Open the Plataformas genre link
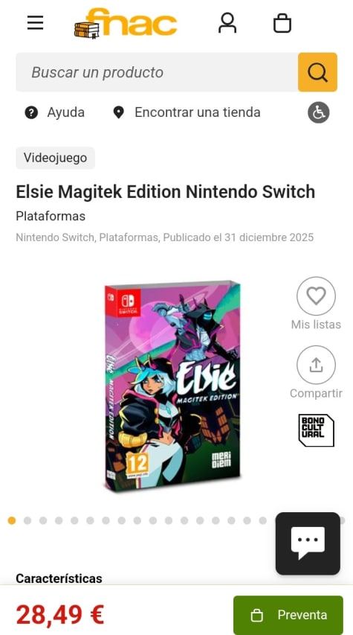 51,216
